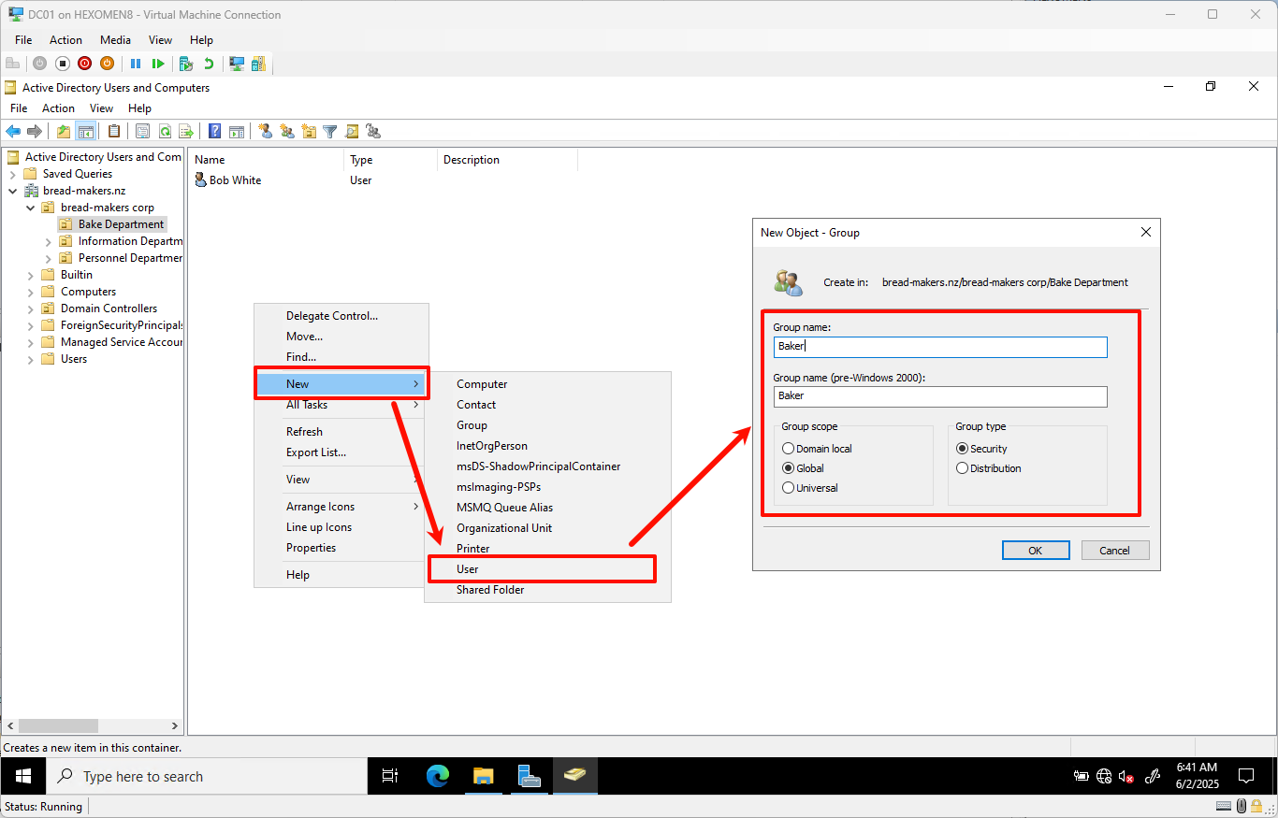Click the Properties sheet toolbar icon
This screenshot has width=1278, height=818.
(x=143, y=132)
